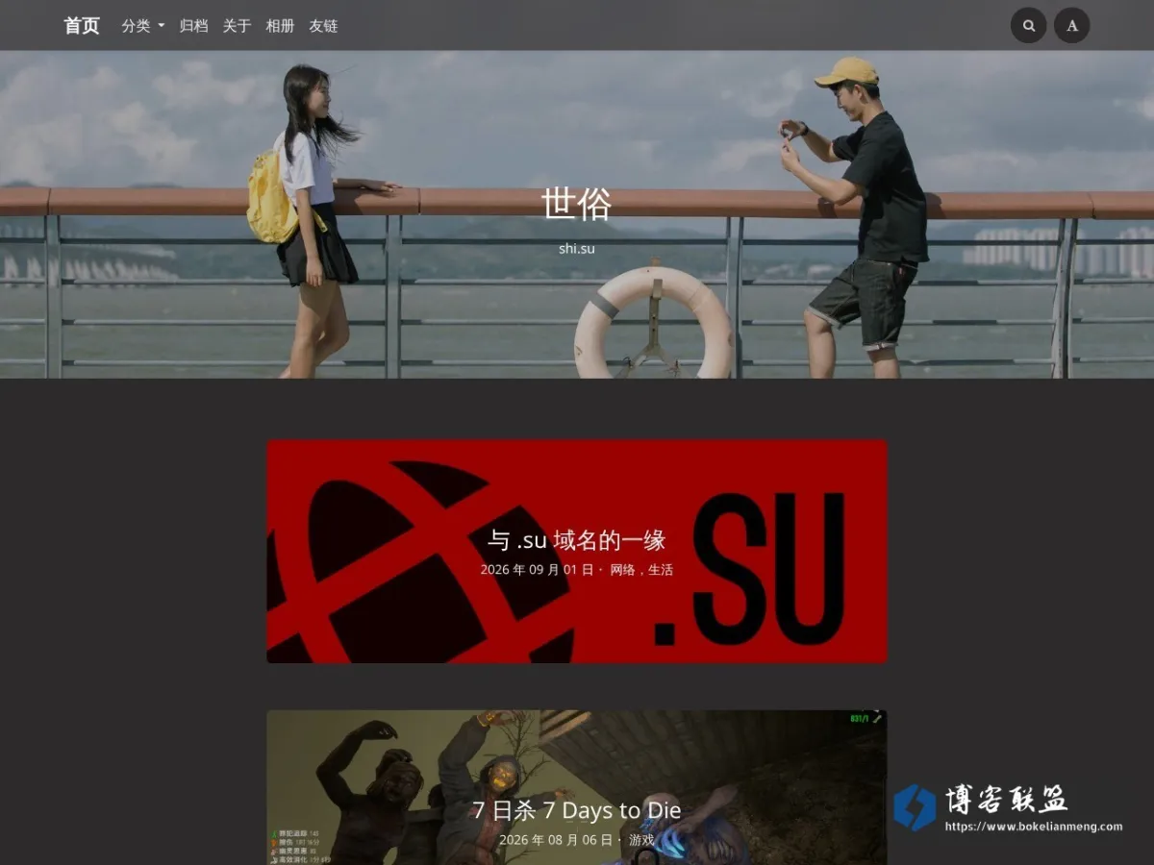Image resolution: width=1154 pixels, height=865 pixels.
Task: Open the 关于 about page
Action: (x=237, y=26)
